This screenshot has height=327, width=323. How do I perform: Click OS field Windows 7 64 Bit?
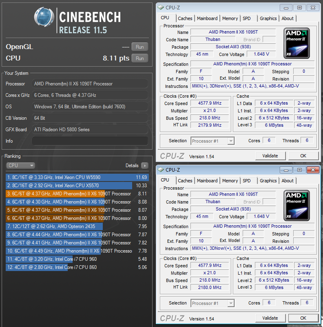pyautogui.click(x=90, y=107)
